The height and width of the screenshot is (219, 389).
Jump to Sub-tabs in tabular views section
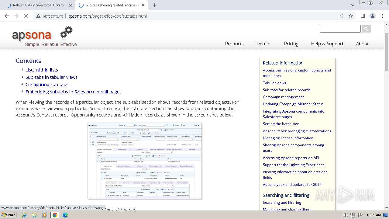(x=51, y=77)
